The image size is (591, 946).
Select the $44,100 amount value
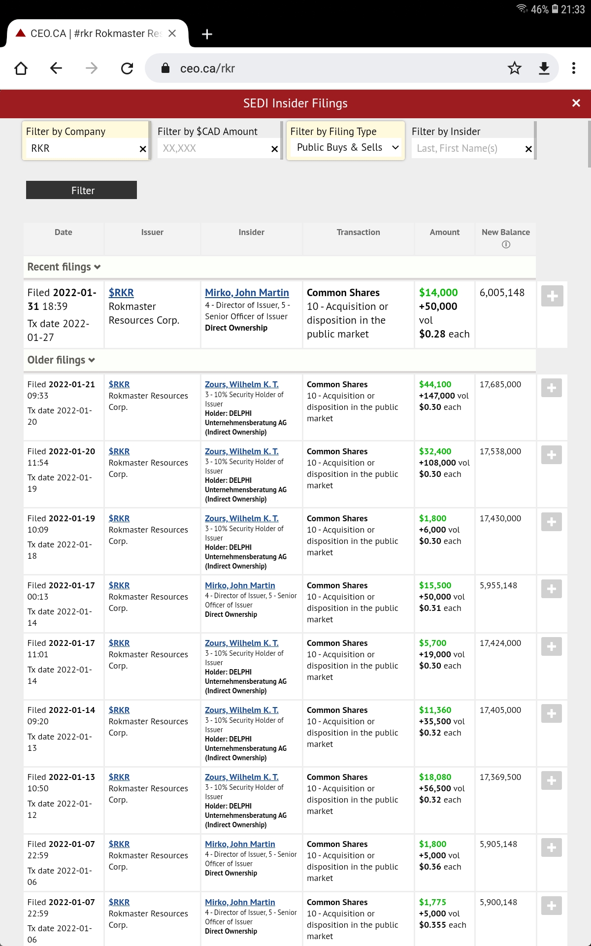(x=435, y=384)
